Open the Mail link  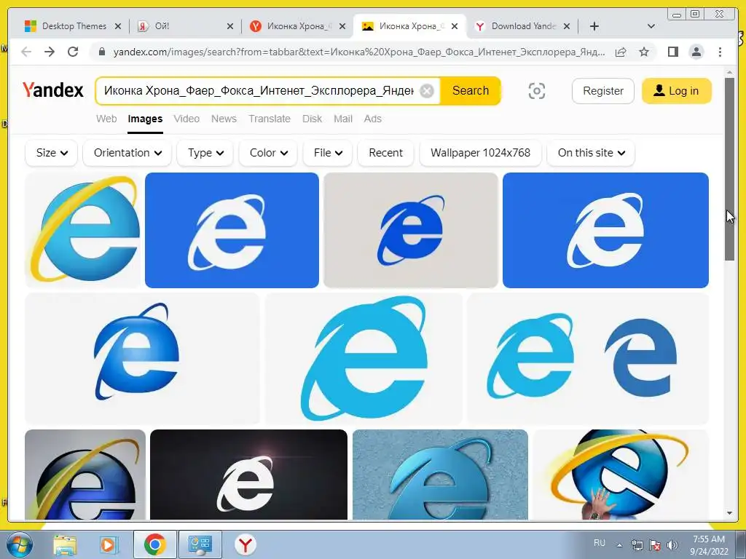coord(343,119)
